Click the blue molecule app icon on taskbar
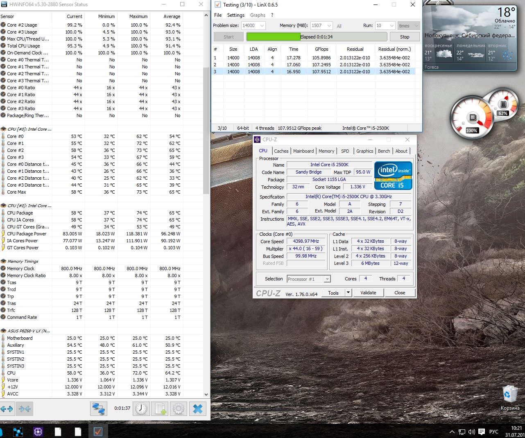Viewport: 525px width, 438px height. point(18,431)
